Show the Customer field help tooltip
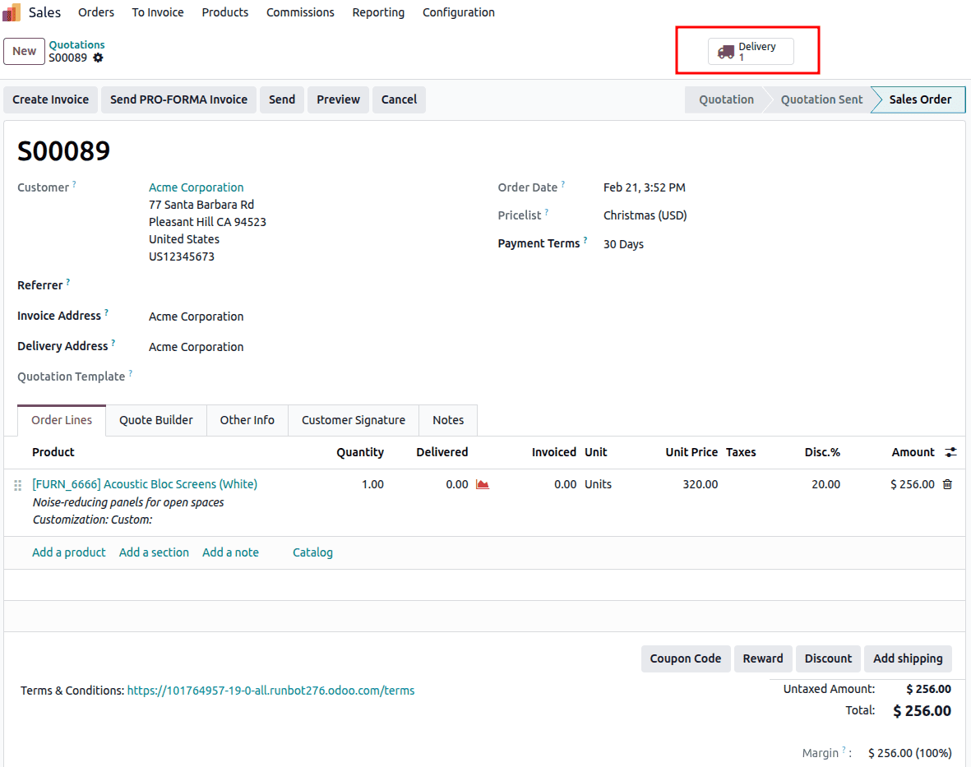 point(74,184)
